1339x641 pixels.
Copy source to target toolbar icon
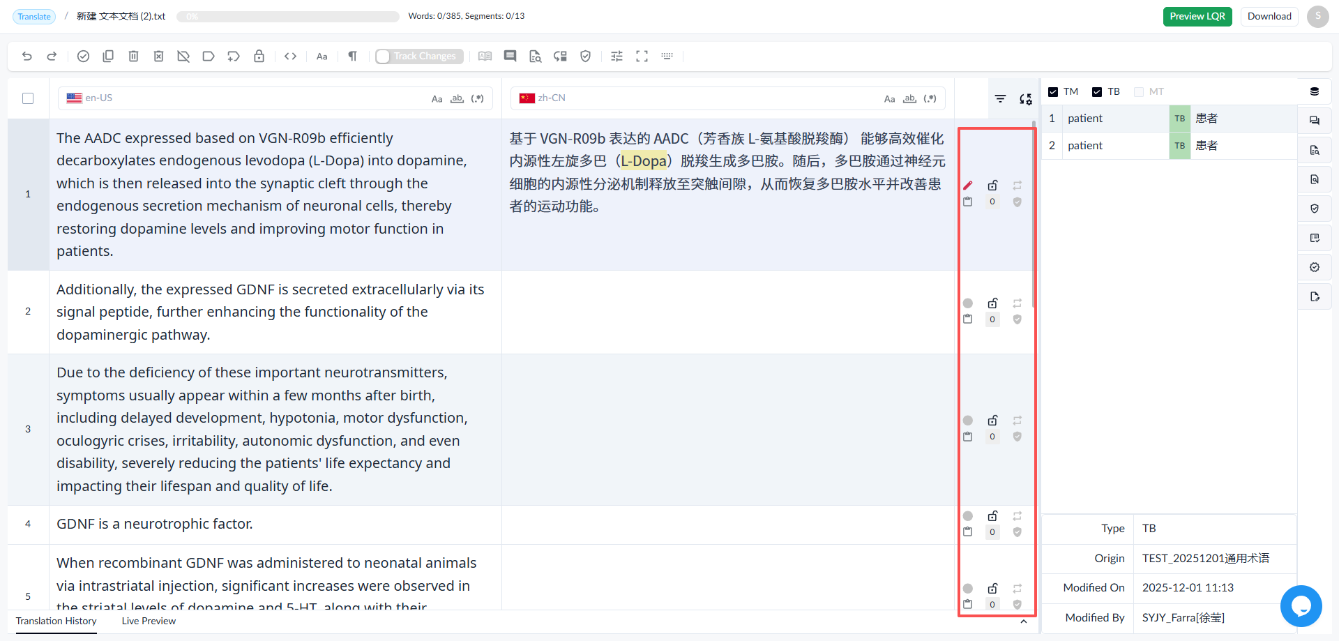point(108,56)
